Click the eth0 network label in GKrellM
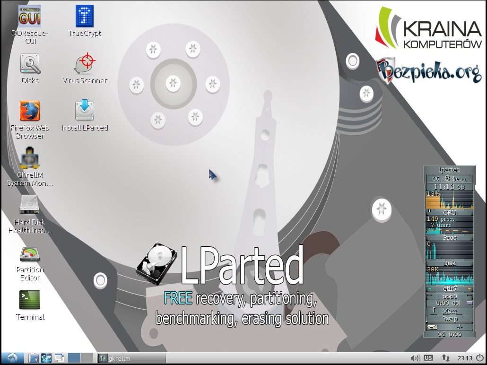Image resolution: width=487 pixels, height=365 pixels. (450, 288)
